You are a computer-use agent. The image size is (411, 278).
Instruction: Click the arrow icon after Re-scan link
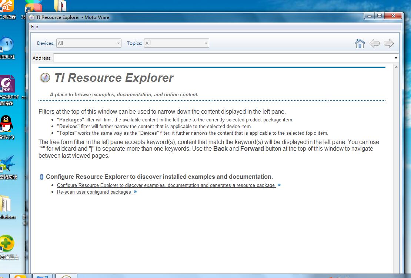136,192
